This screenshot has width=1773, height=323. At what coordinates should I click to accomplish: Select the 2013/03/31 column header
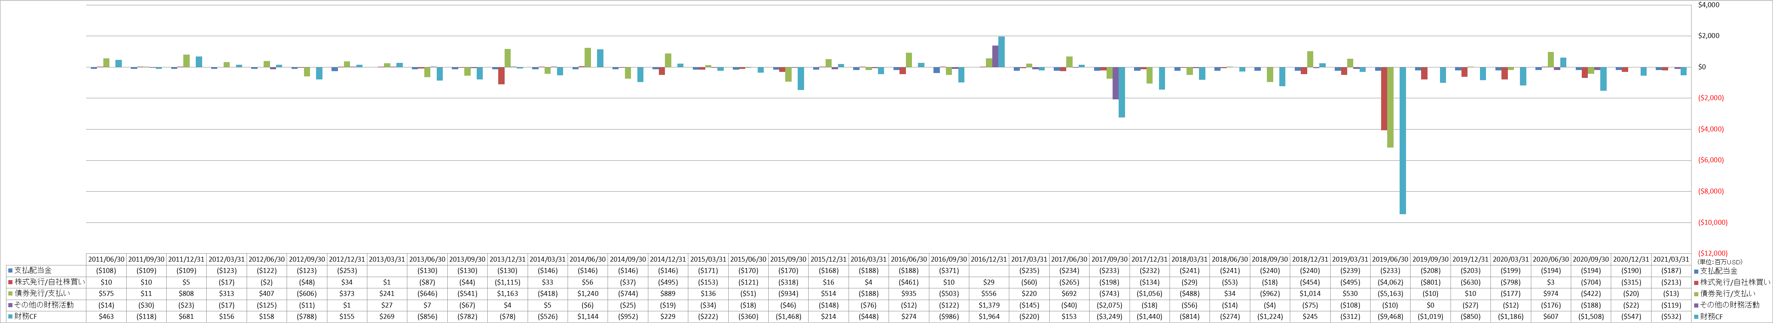pyautogui.click(x=387, y=259)
